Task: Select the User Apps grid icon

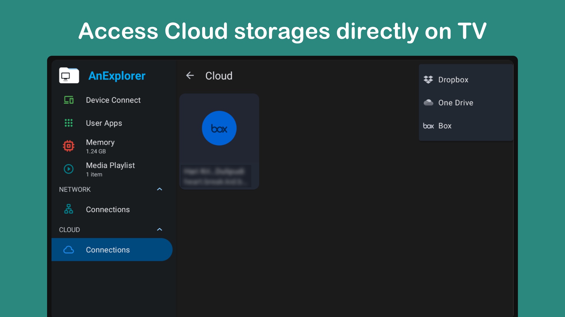Action: tap(68, 123)
